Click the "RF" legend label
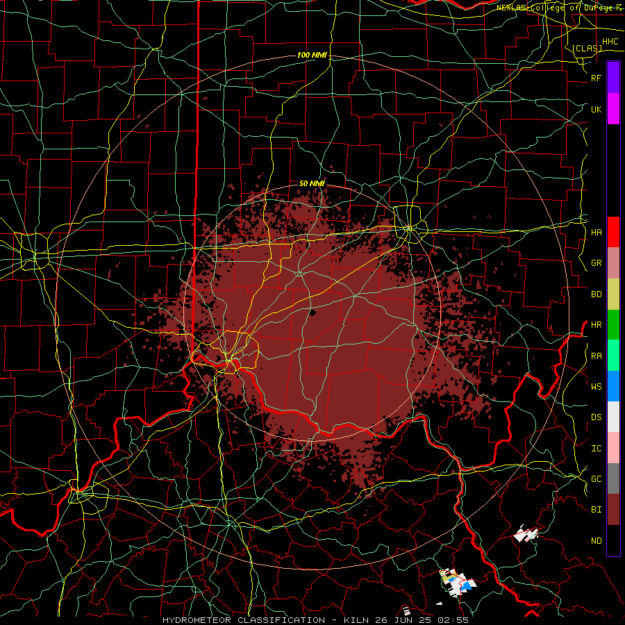 596,78
